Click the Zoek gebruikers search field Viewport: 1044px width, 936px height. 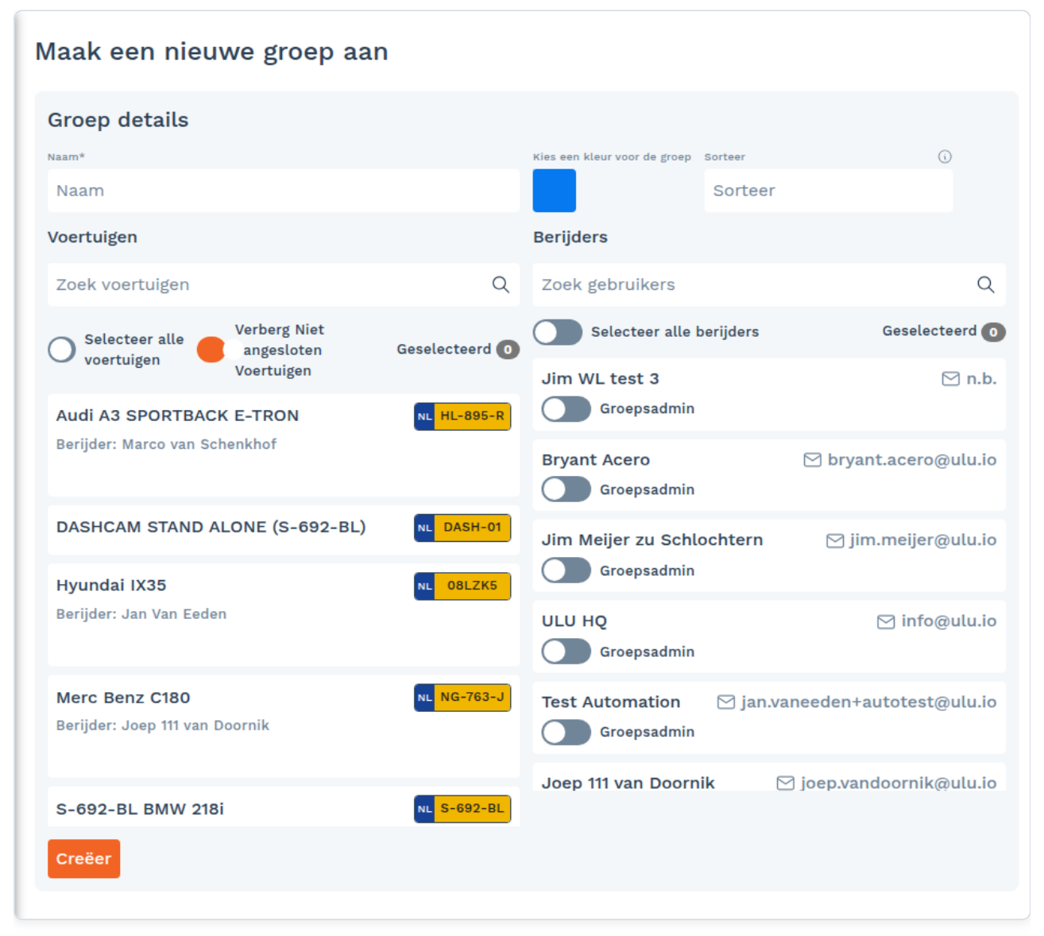click(x=769, y=284)
